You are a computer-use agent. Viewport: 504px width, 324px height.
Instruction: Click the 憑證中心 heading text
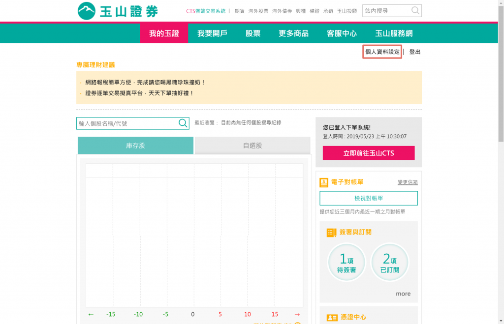tap(353, 317)
